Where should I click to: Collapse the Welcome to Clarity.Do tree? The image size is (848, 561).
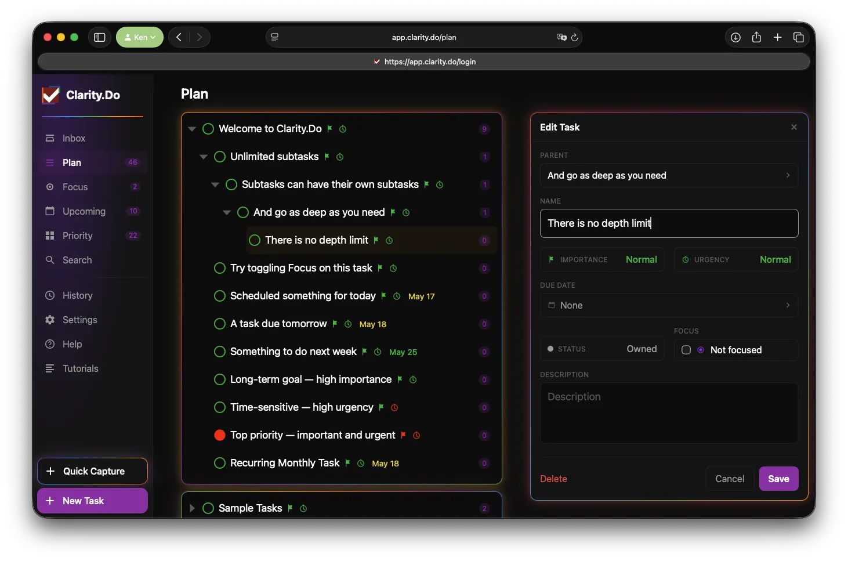click(192, 129)
